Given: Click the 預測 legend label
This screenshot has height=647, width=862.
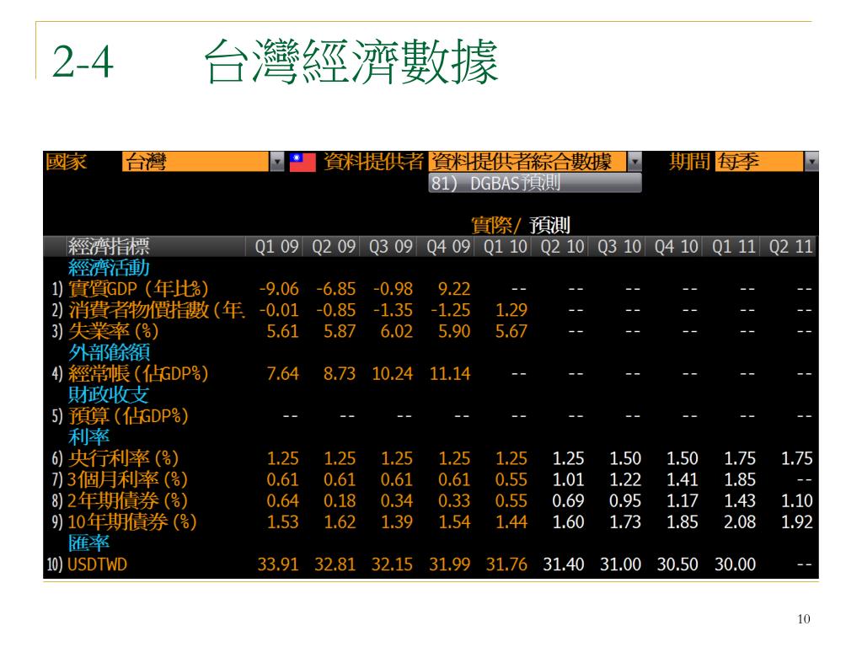Looking at the screenshot, I should click(x=549, y=226).
